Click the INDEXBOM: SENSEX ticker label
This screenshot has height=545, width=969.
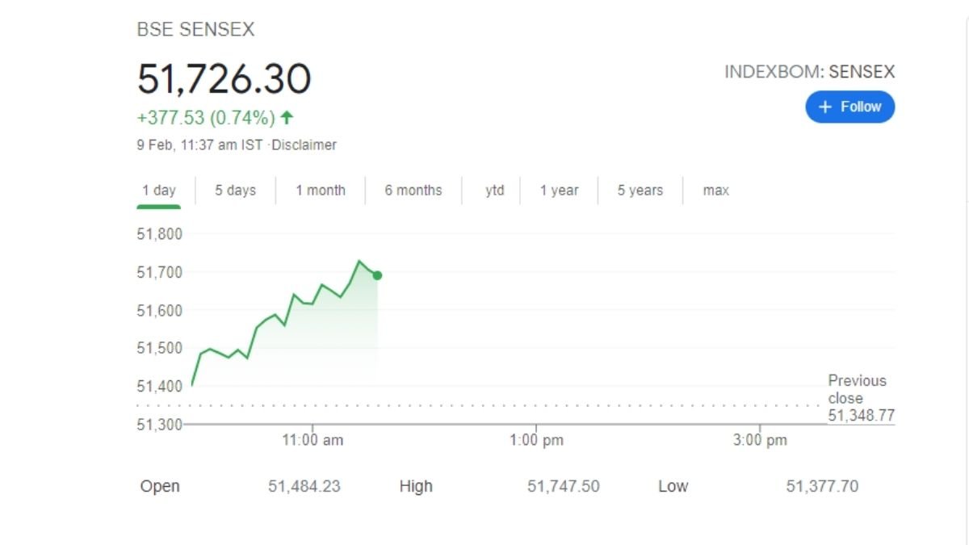pyautogui.click(x=810, y=71)
